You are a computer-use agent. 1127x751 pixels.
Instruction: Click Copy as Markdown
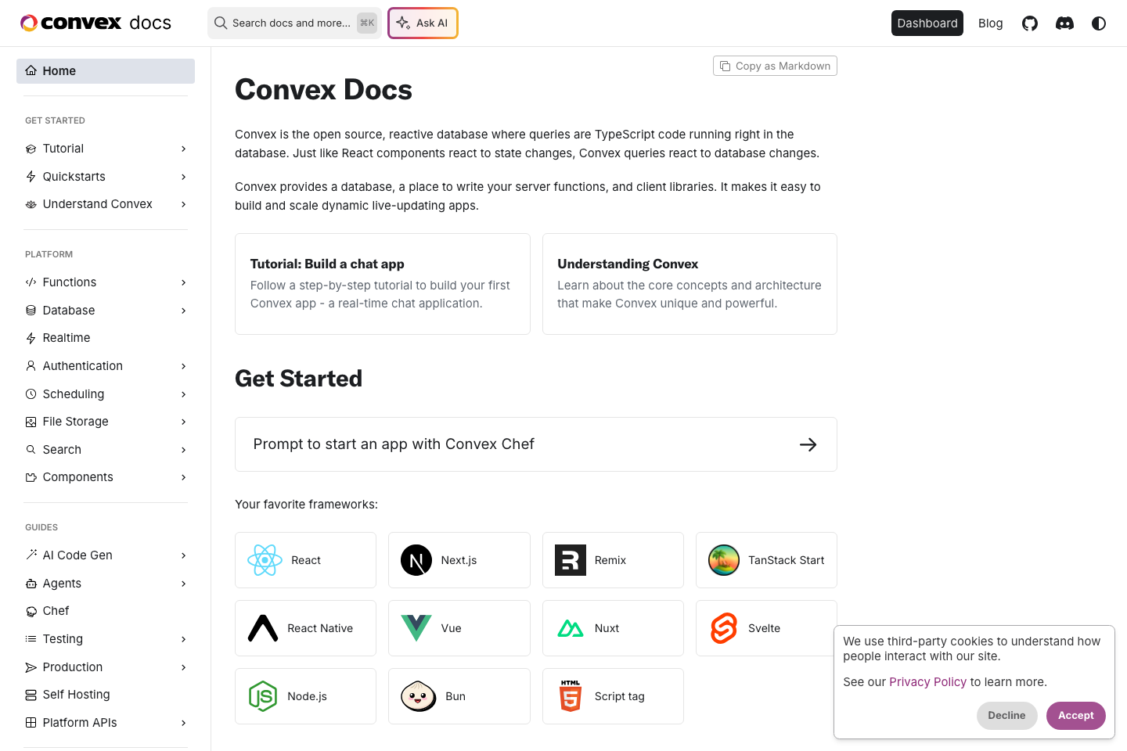775,66
